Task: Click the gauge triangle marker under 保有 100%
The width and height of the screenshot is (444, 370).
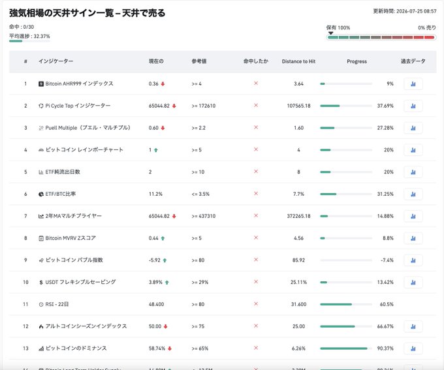Action: 330,33
